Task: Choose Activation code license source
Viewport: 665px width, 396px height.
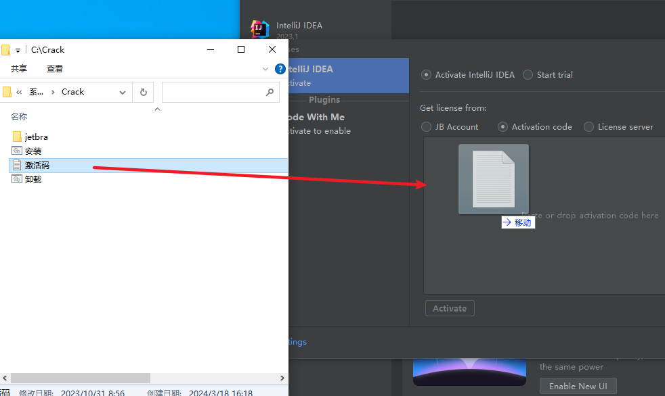Action: coord(502,127)
